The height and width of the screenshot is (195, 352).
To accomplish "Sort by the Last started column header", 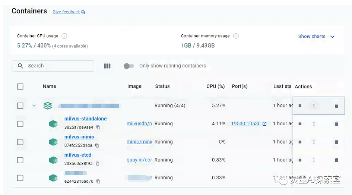I will coord(282,86).
